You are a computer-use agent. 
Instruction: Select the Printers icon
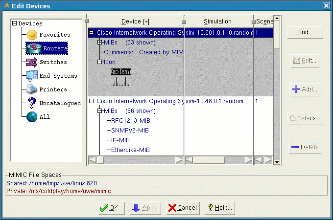click(32, 89)
